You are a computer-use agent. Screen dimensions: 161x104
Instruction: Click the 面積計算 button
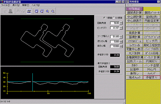coord(134,37)
